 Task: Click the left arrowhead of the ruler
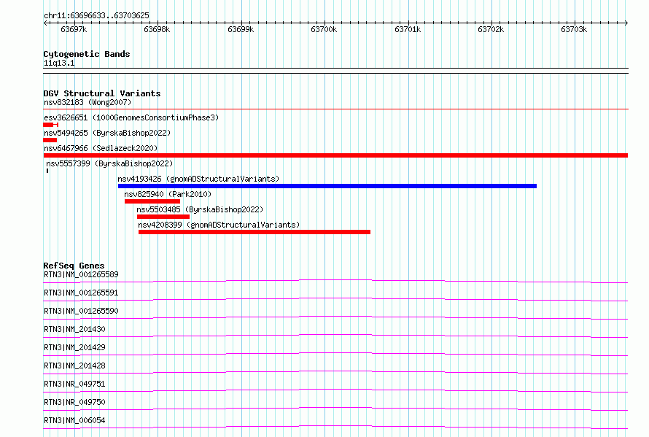[45, 23]
